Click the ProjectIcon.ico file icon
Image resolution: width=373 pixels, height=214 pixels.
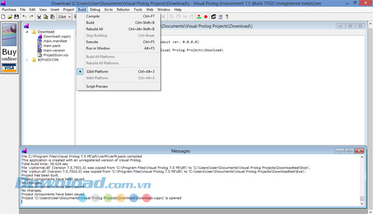pos(40,55)
